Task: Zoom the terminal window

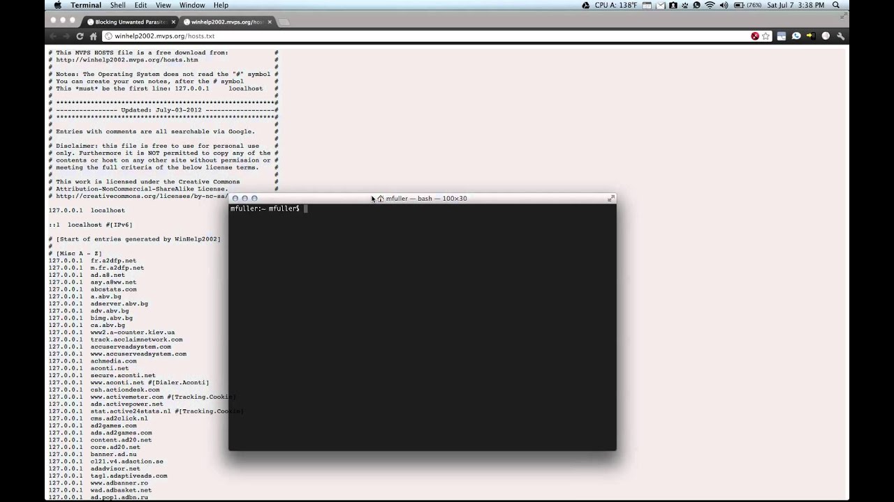Action: (254, 199)
